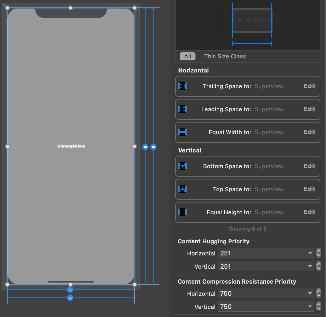Edit the Trailing Space constraint
Screen dimensions: 326x317
[309, 86]
